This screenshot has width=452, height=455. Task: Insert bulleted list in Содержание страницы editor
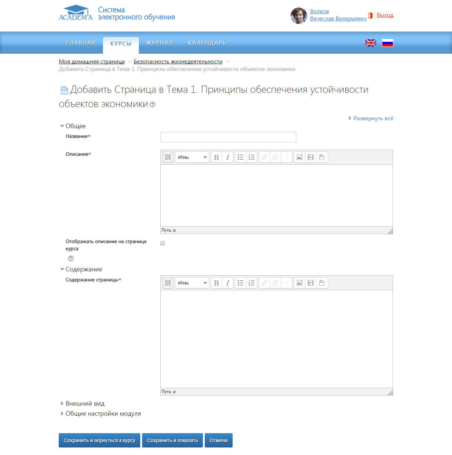pyautogui.click(x=240, y=283)
